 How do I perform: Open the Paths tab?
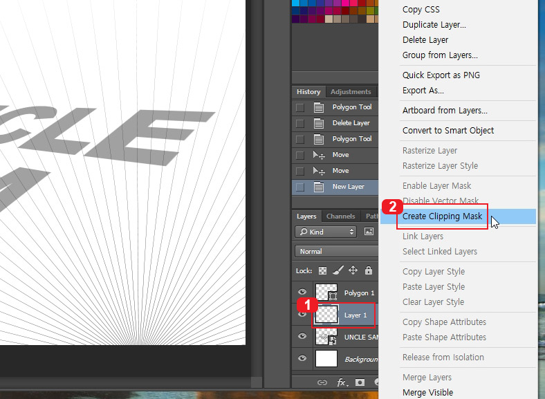pyautogui.click(x=371, y=216)
